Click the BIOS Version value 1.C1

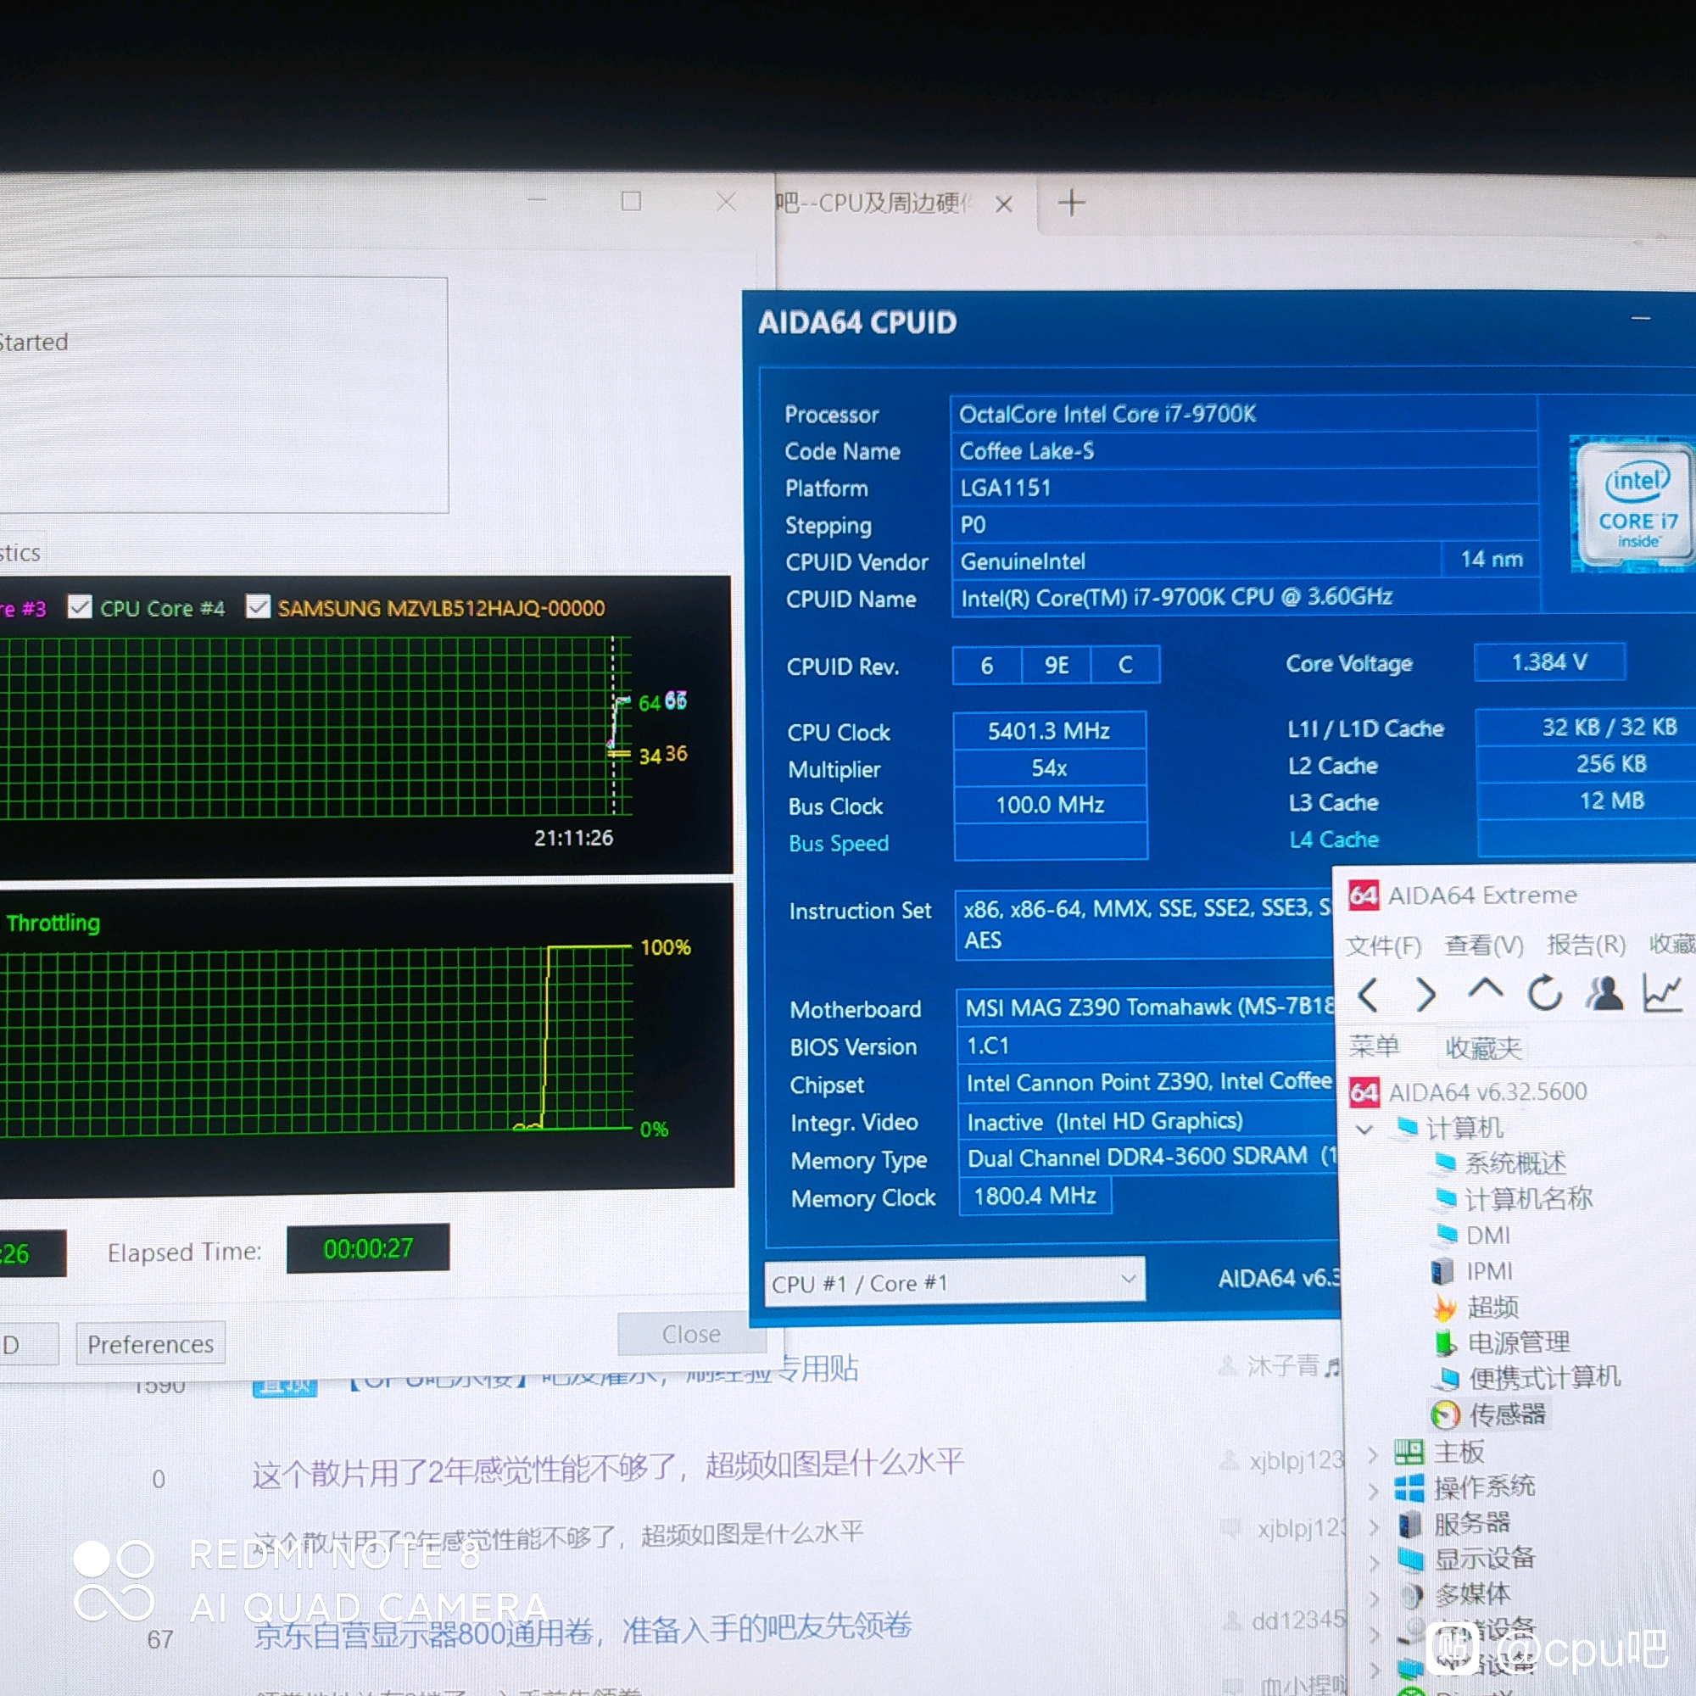1146,1046
